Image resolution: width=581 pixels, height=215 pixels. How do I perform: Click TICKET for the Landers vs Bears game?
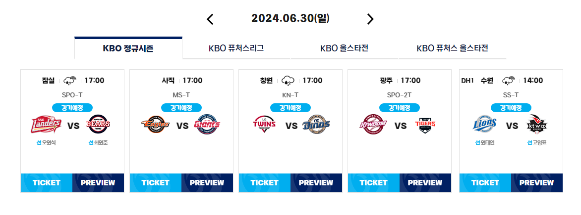click(x=46, y=183)
